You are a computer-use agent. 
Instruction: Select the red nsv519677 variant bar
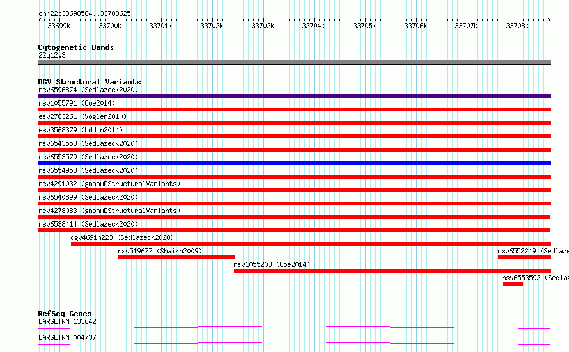(176, 257)
